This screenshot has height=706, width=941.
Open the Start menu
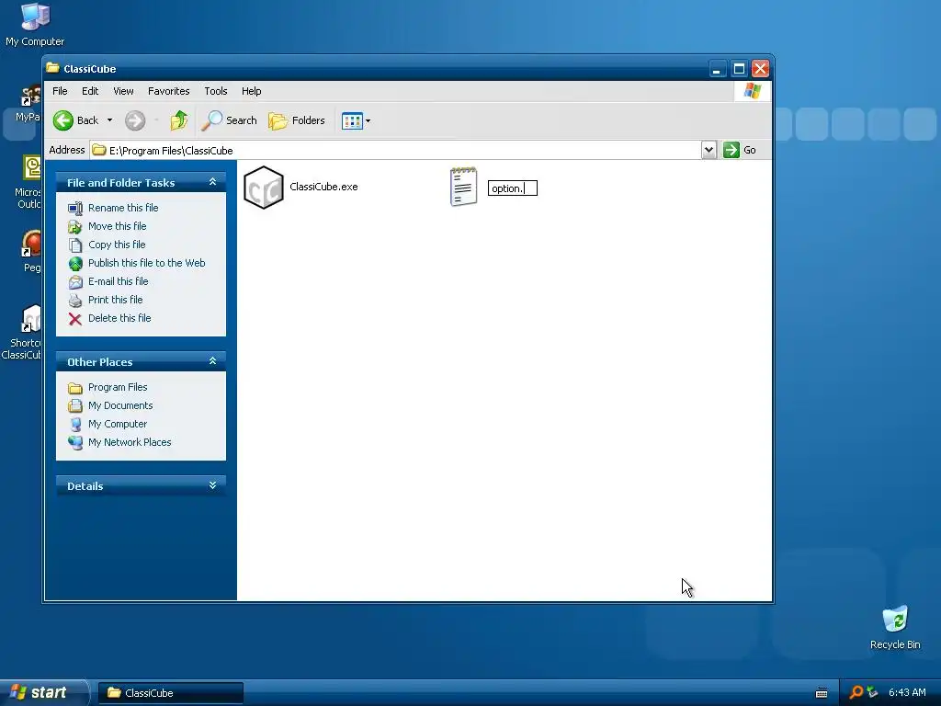(x=42, y=693)
